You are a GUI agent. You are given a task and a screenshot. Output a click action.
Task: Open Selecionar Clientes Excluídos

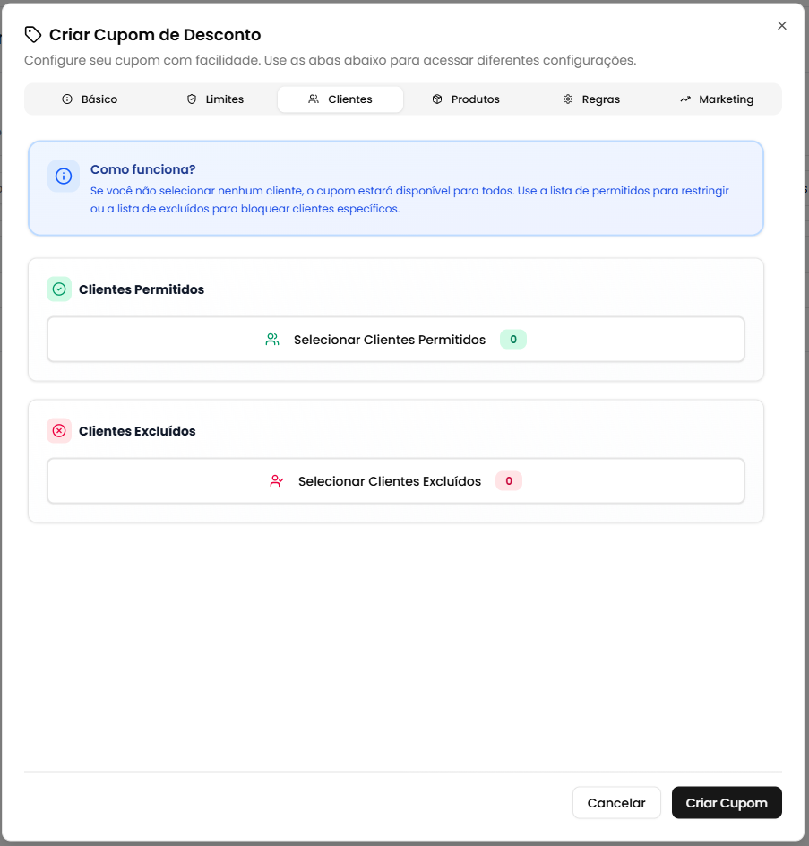[396, 481]
